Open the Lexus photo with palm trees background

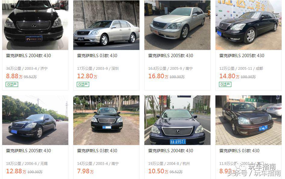click(106, 120)
